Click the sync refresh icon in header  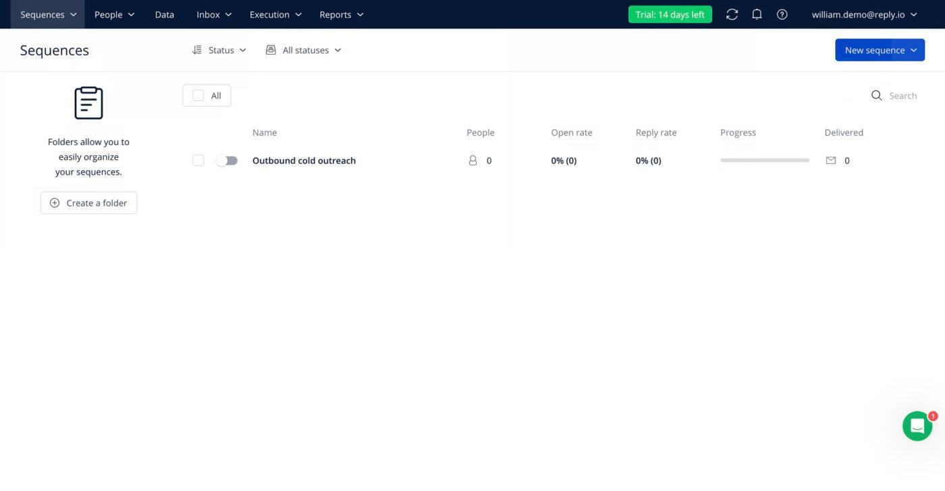point(732,14)
